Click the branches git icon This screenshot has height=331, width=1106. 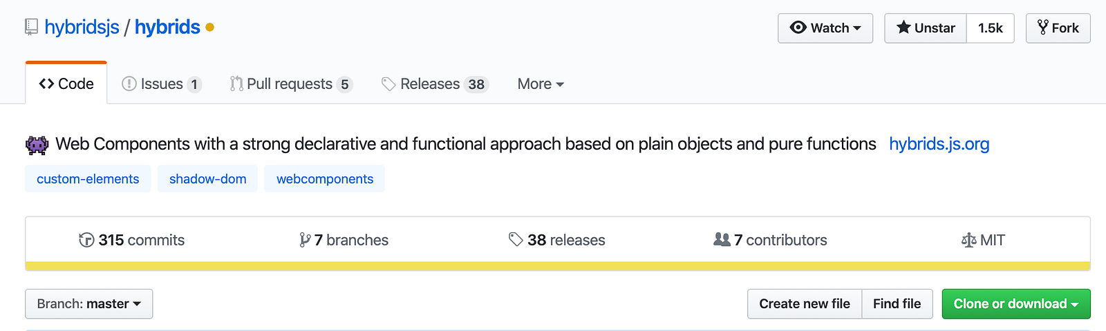coord(305,240)
